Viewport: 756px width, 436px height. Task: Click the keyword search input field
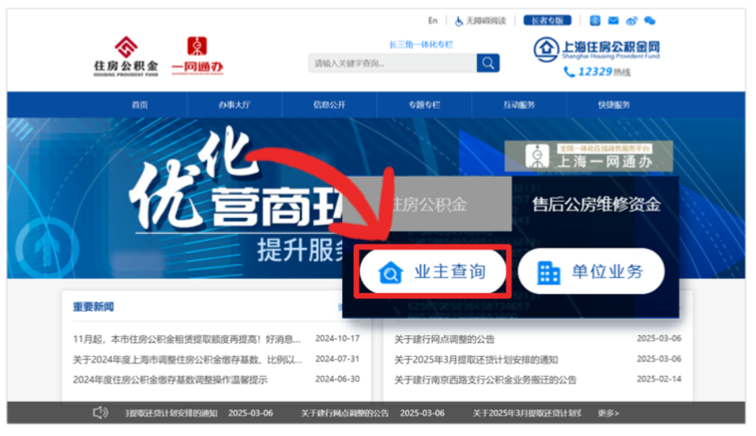(391, 63)
